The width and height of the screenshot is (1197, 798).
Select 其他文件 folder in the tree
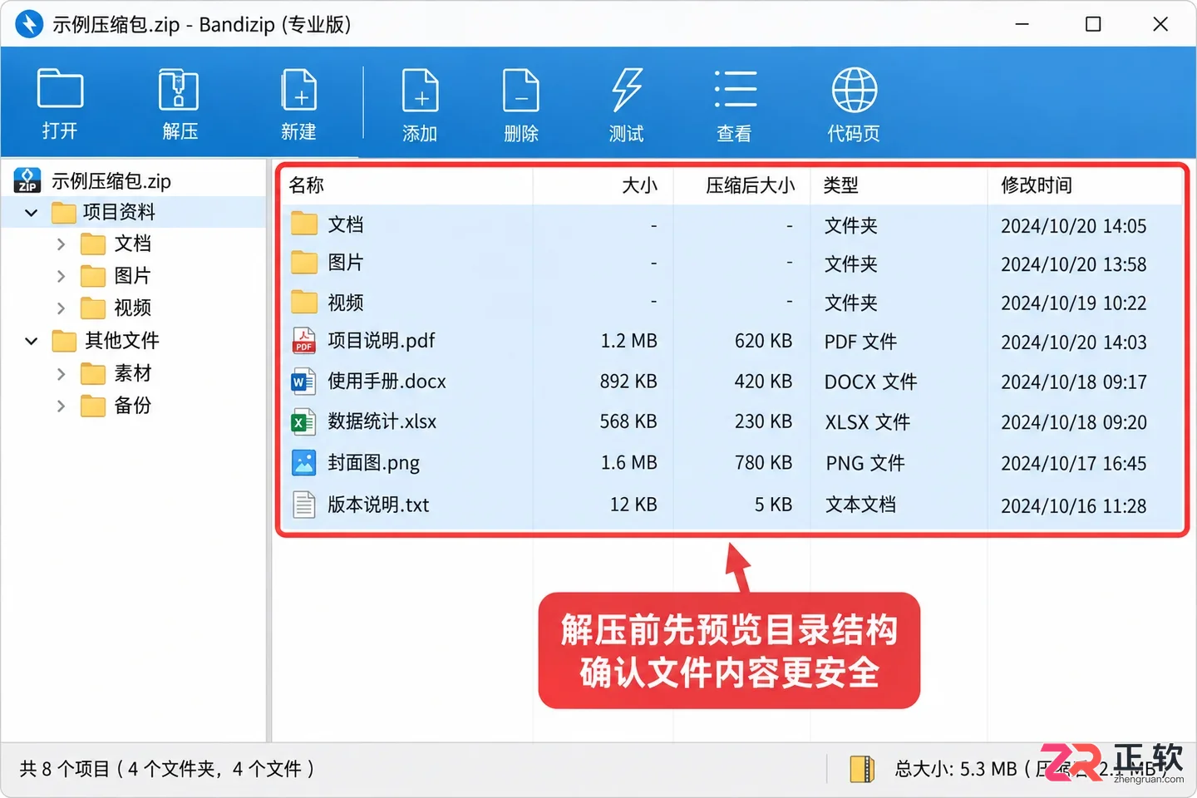[x=122, y=340]
